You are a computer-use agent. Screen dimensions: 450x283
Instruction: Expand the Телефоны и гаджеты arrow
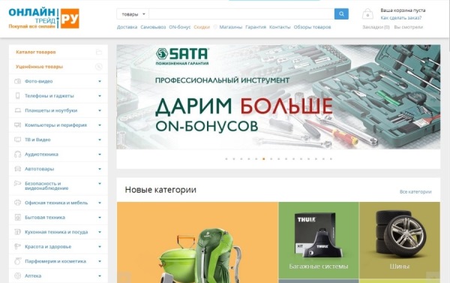click(x=100, y=95)
